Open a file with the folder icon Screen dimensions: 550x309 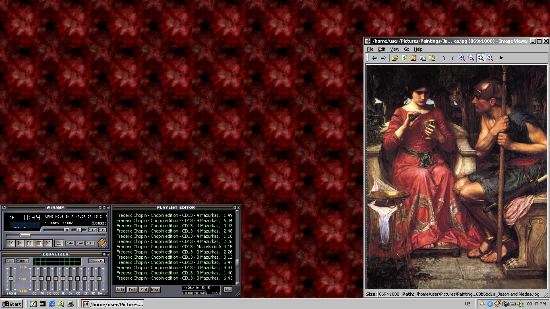(x=395, y=58)
